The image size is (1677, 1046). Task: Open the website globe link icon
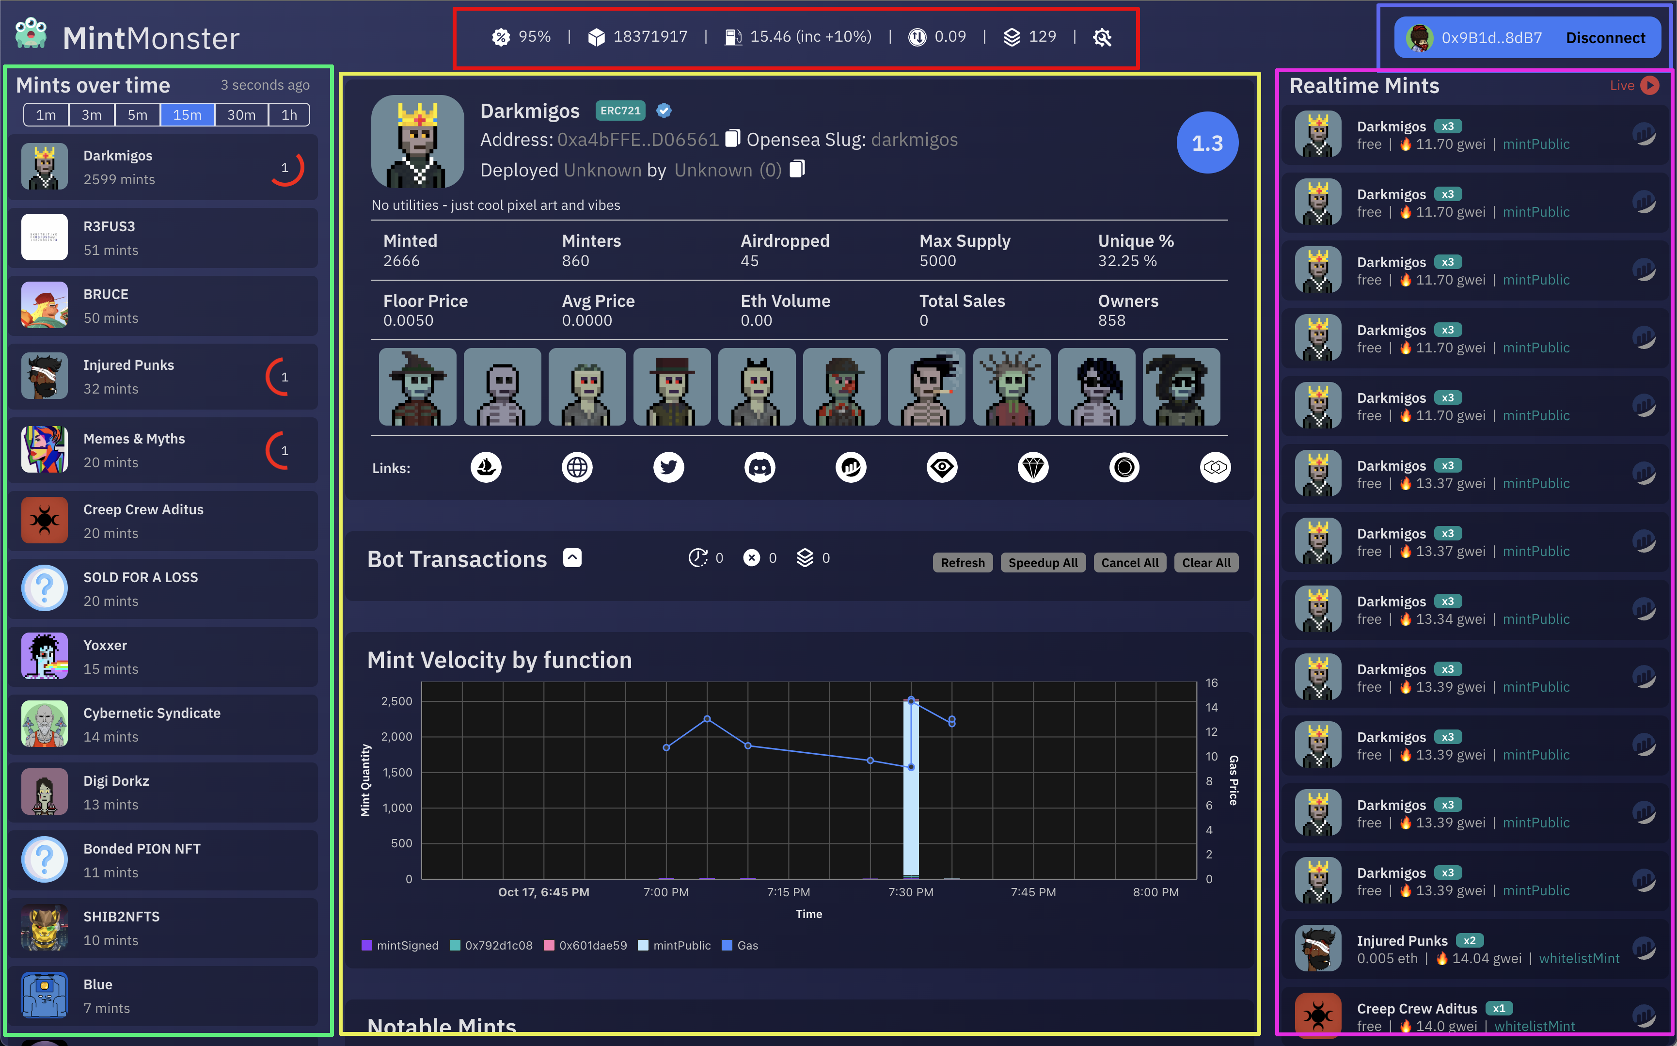tap(577, 468)
